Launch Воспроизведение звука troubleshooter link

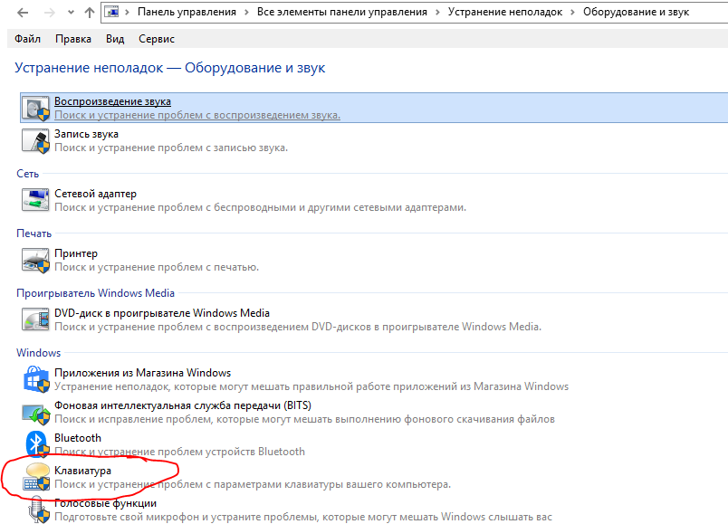point(112,101)
